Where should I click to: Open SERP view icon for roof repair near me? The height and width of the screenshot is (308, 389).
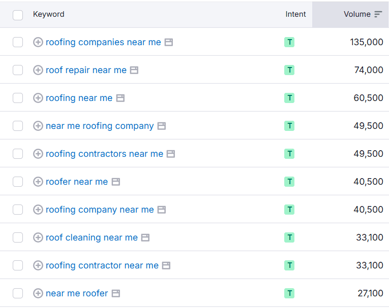click(134, 71)
